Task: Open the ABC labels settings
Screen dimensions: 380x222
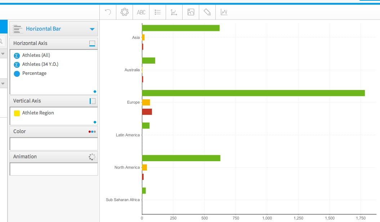Action: [141, 12]
